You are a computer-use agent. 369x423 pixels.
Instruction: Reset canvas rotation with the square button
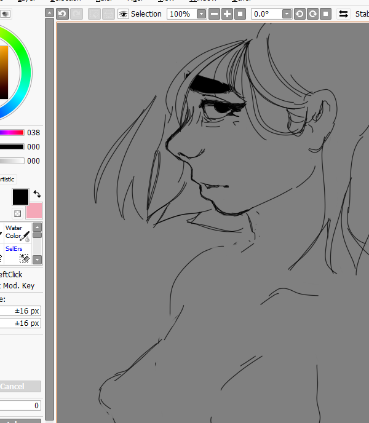325,14
